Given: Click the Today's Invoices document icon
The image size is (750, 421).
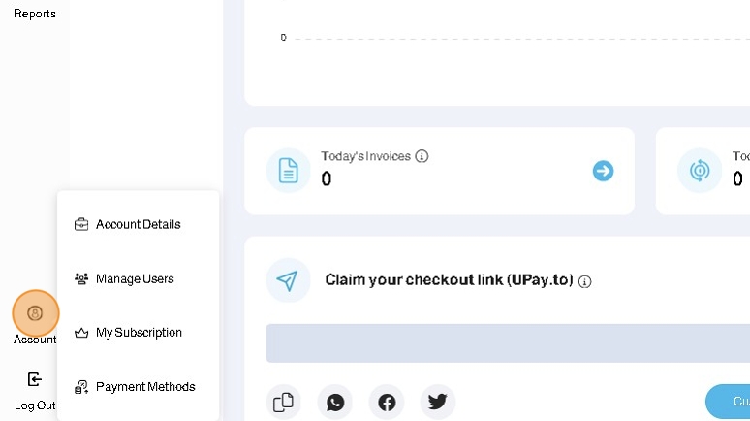Looking at the screenshot, I should [288, 171].
